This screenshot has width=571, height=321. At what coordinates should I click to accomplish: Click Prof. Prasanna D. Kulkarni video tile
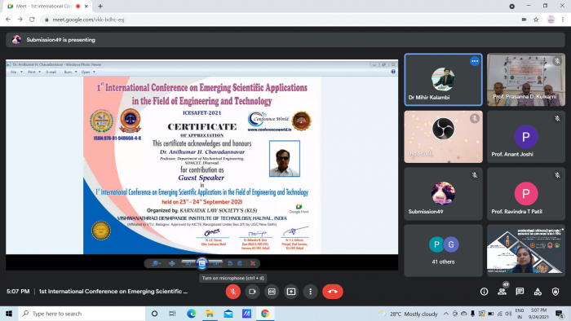click(x=526, y=80)
